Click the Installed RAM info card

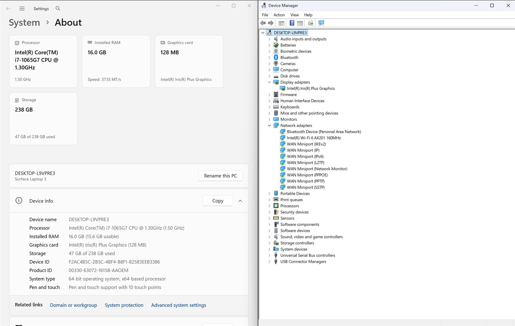[116, 61]
